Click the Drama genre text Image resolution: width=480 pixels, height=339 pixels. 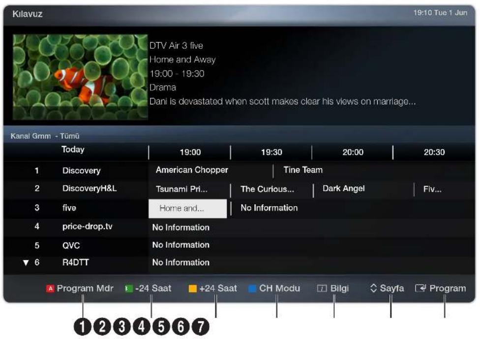[163, 88]
